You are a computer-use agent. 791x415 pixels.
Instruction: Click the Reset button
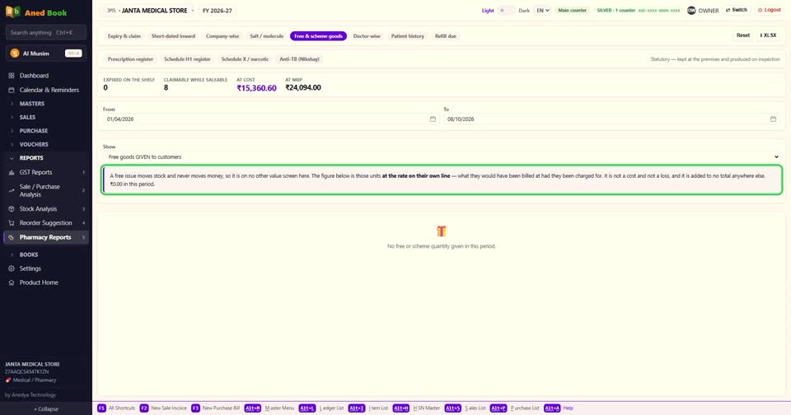pos(743,35)
